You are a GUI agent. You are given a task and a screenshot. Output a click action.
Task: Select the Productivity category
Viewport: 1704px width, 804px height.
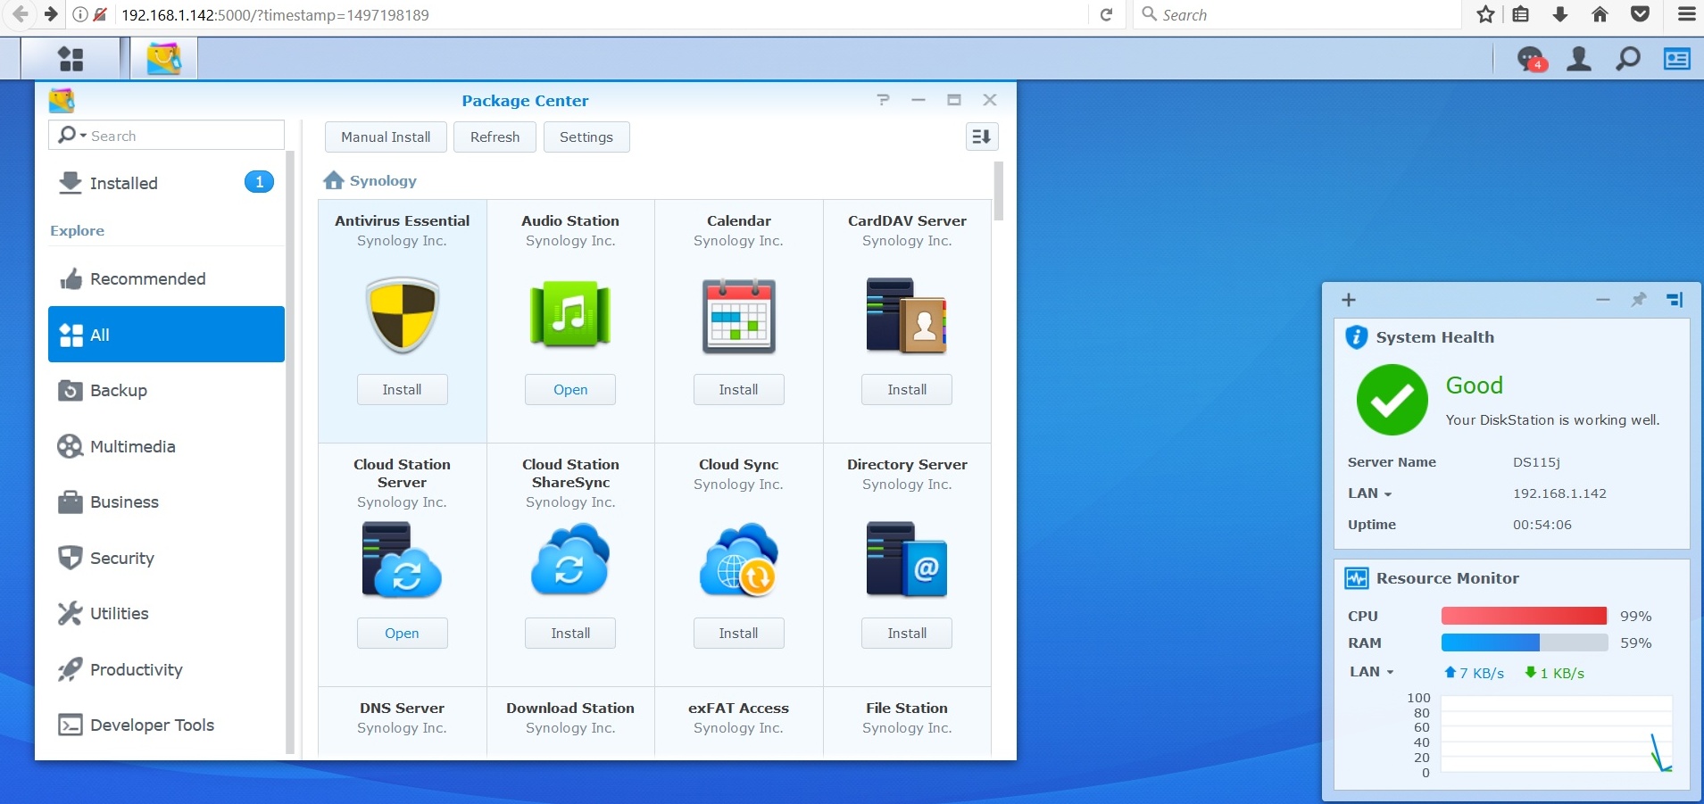pos(166,669)
